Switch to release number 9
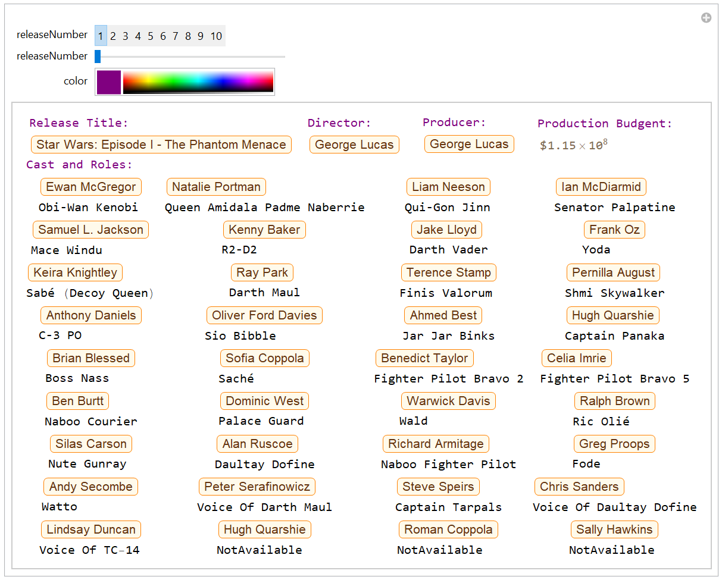Screen dimensions: 722x580 (x=201, y=36)
